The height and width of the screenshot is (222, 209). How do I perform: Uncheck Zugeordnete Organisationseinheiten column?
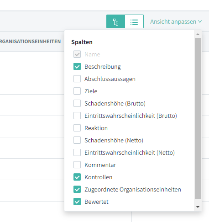77,189
